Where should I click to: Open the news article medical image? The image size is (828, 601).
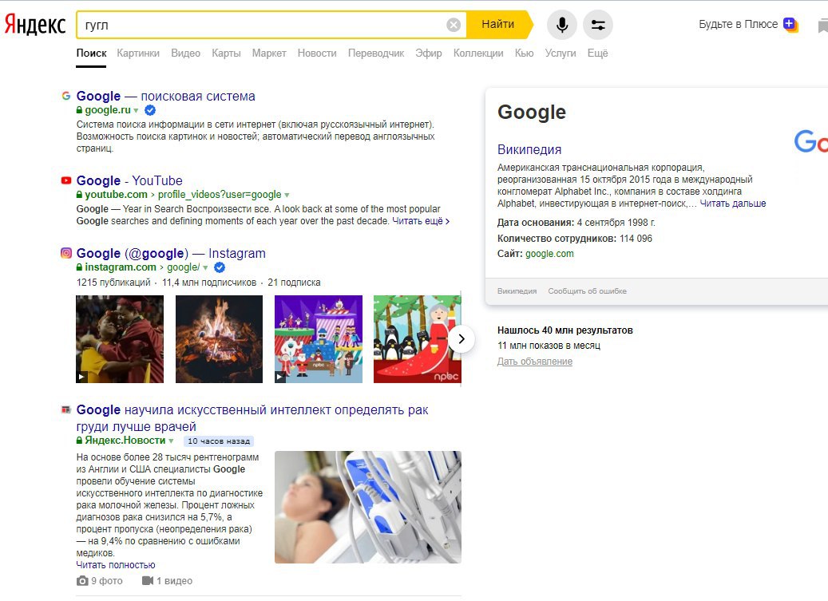tap(368, 507)
